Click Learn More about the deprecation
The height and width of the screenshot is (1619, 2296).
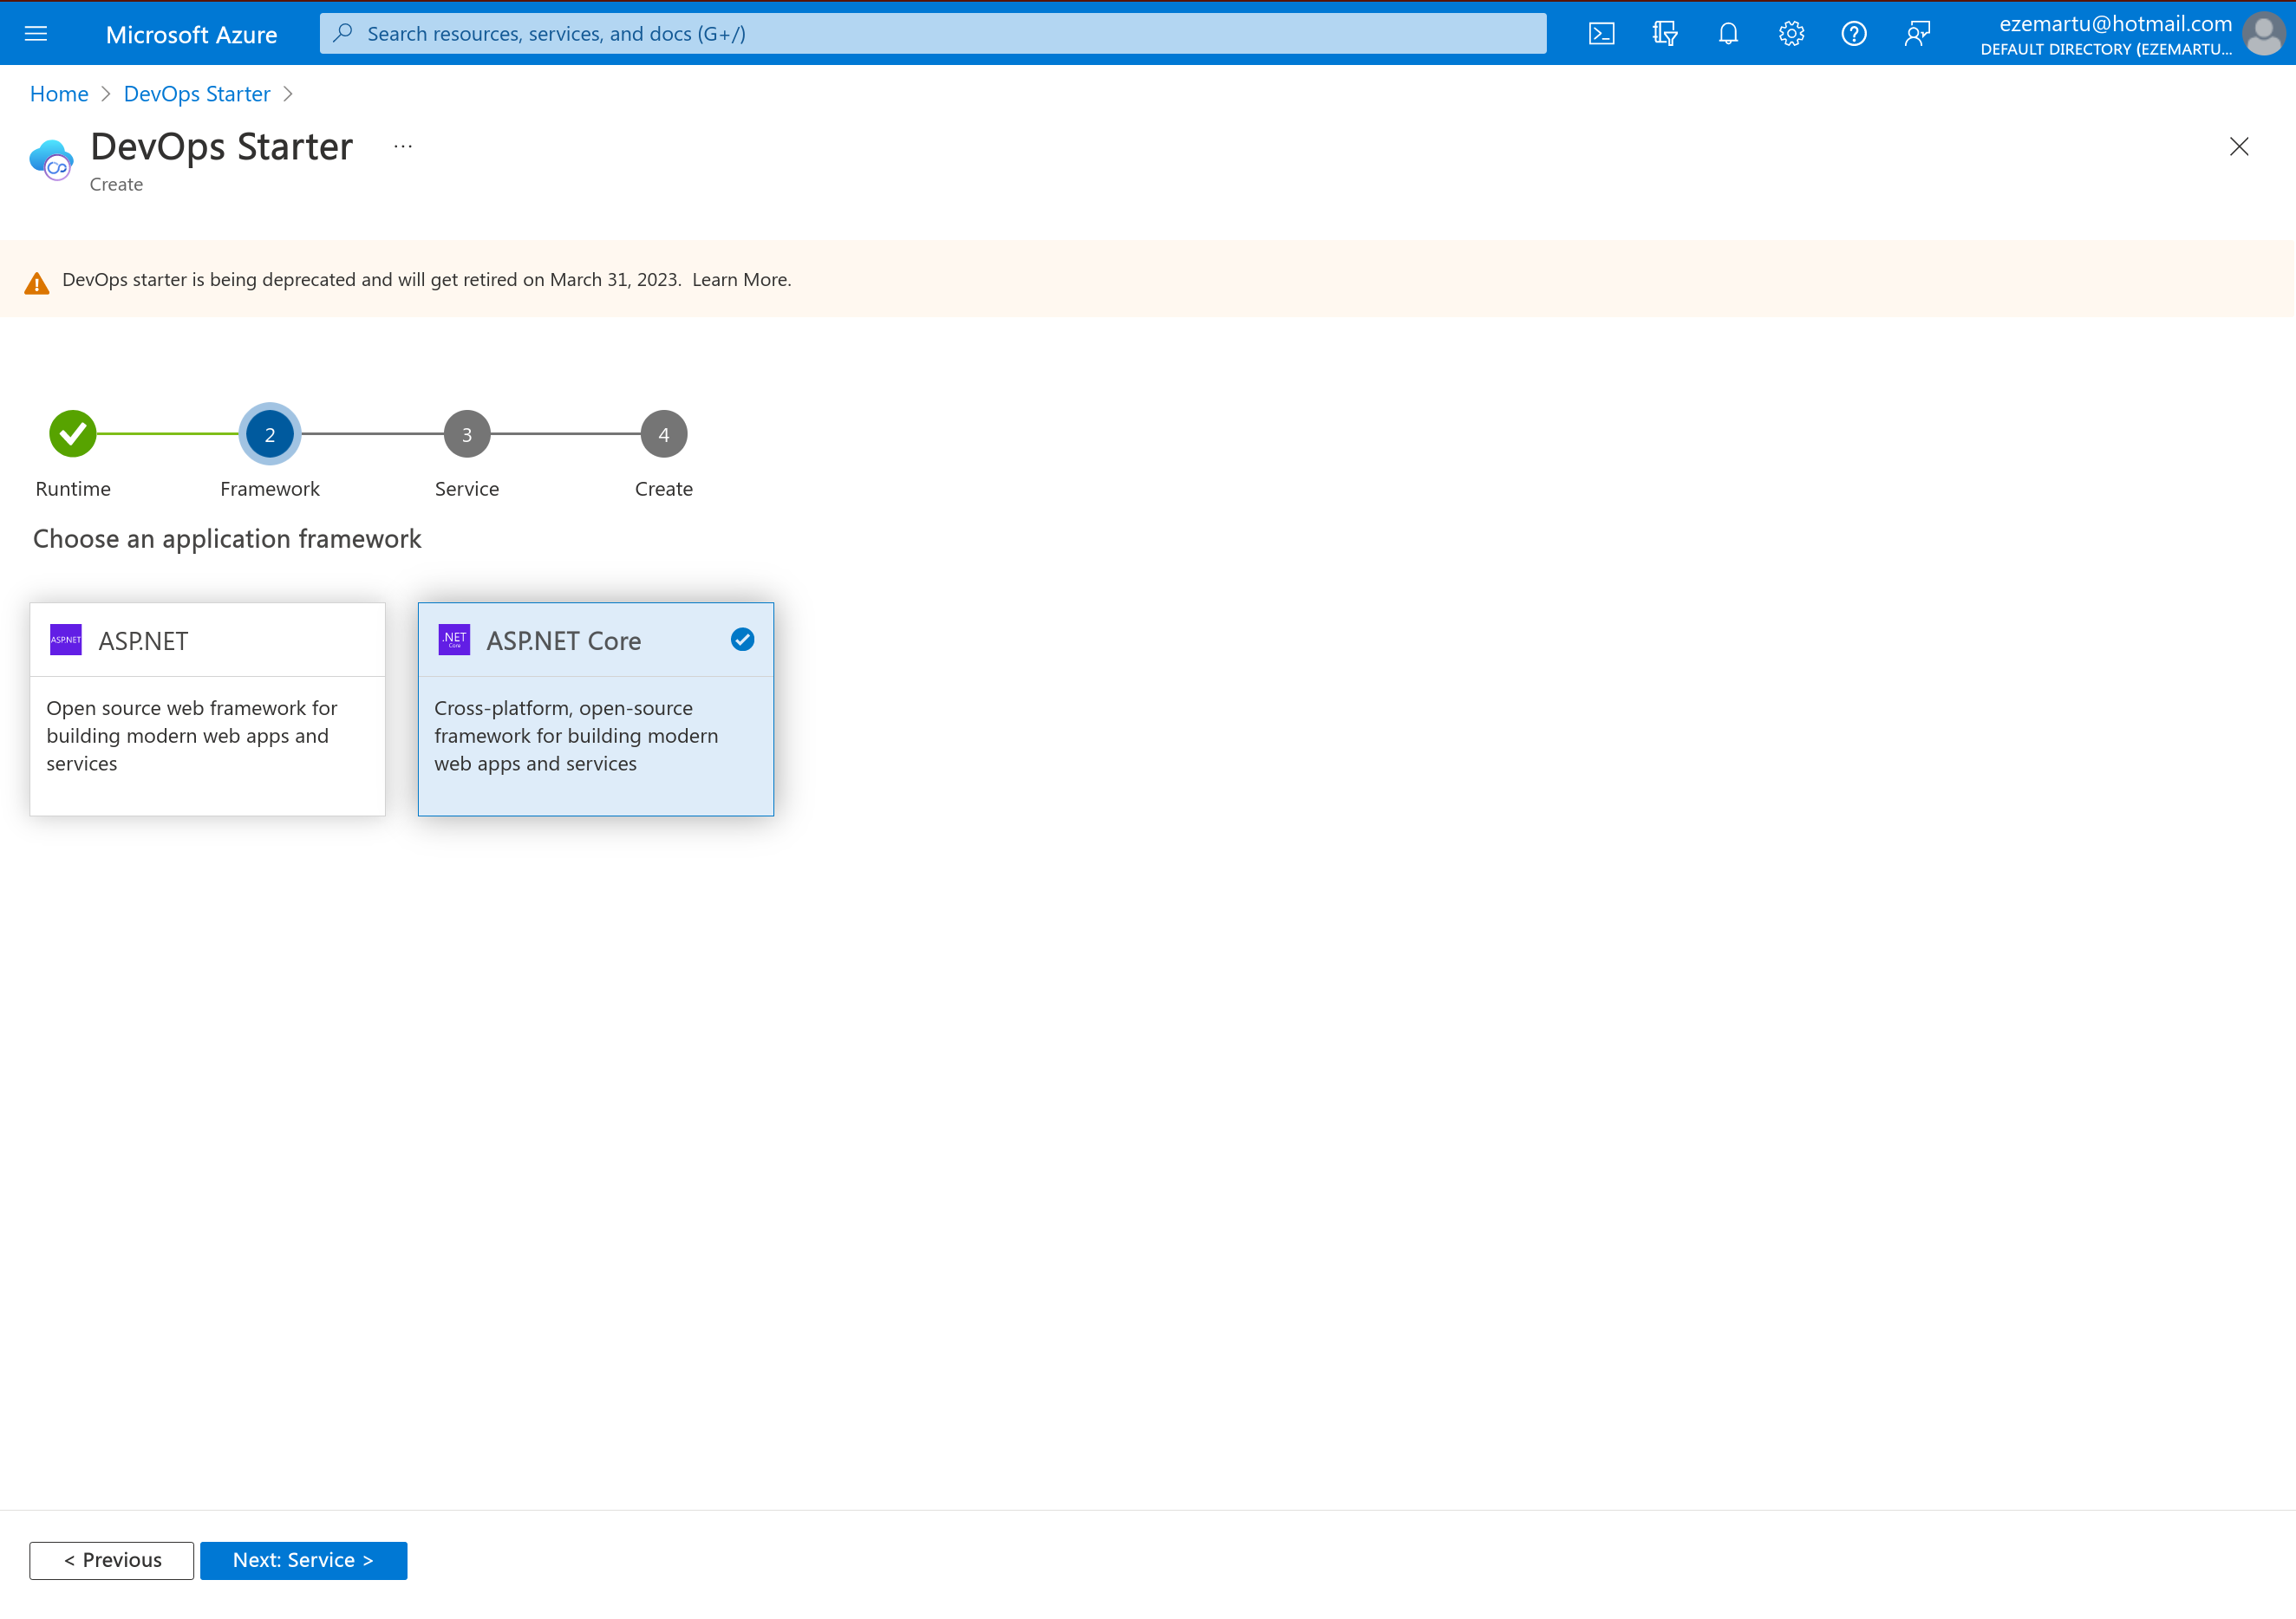[739, 279]
